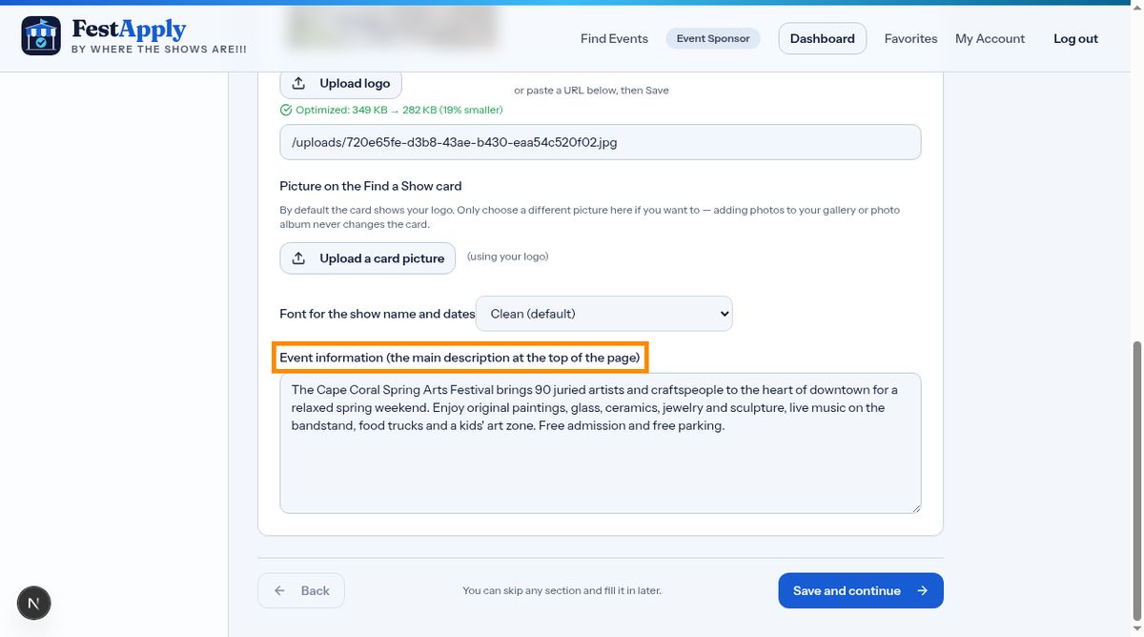Go to the Dashboard

click(x=823, y=38)
